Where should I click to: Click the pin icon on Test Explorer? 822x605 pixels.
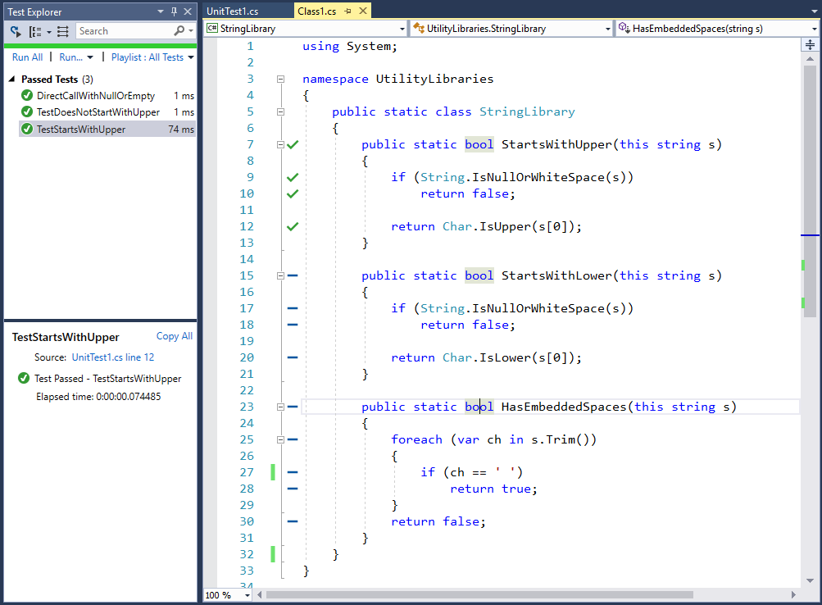coord(172,11)
